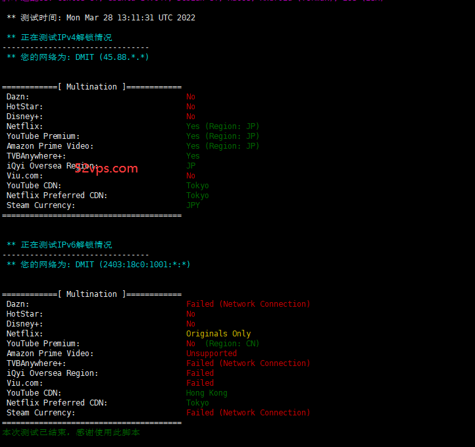Select IPv6 TVBAnywhere+ Failed (Network Connection)

[x=248, y=363]
